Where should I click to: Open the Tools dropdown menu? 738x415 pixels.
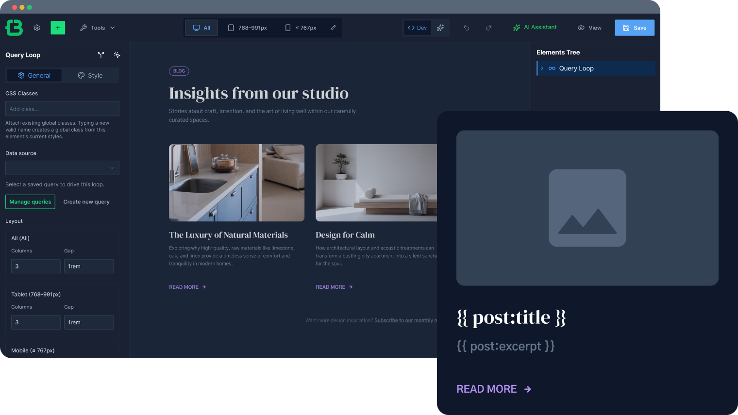pos(98,28)
